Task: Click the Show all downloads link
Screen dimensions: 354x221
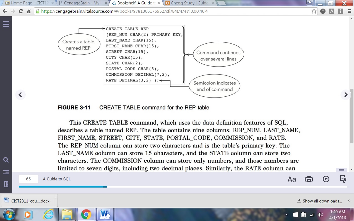Action: [322, 201]
